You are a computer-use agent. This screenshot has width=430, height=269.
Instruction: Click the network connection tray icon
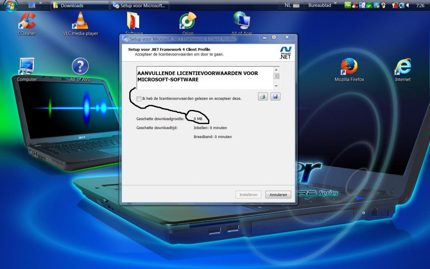402,5
